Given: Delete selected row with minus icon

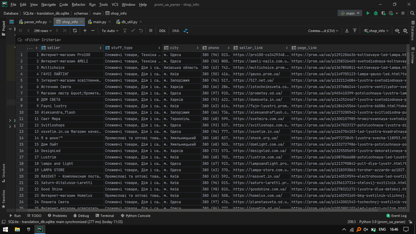Looking at the screenshot, I should click(93, 31).
